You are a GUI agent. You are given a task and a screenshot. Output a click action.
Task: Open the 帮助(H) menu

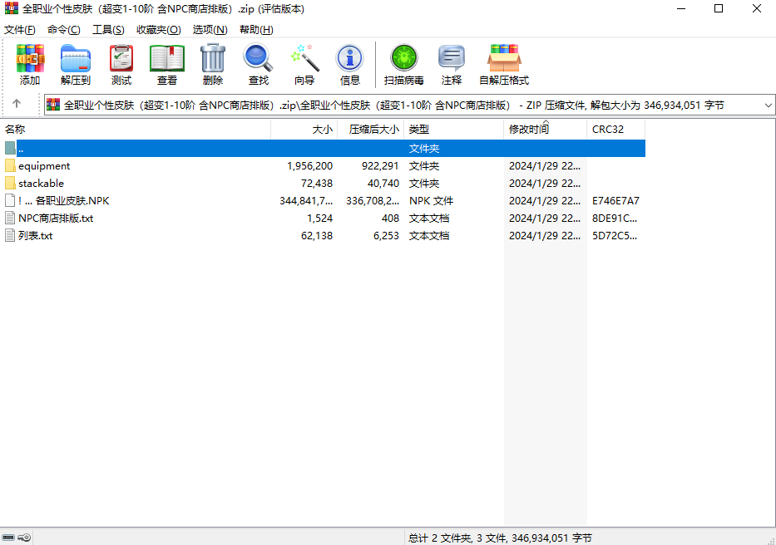click(256, 30)
